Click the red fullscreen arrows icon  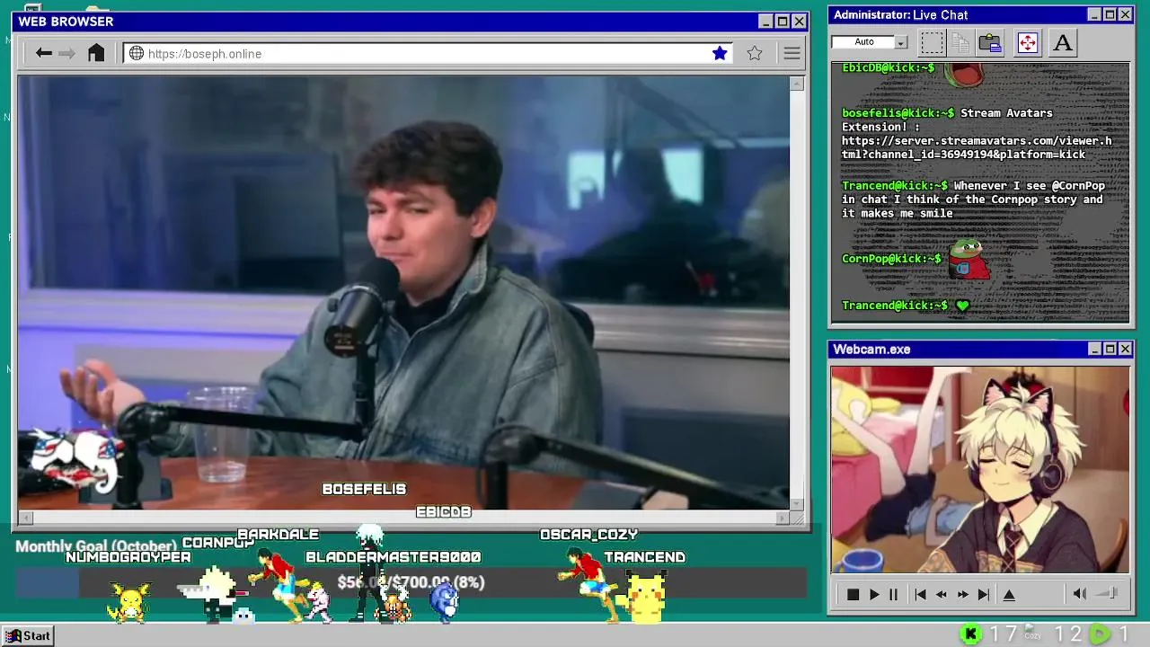coord(1027,42)
